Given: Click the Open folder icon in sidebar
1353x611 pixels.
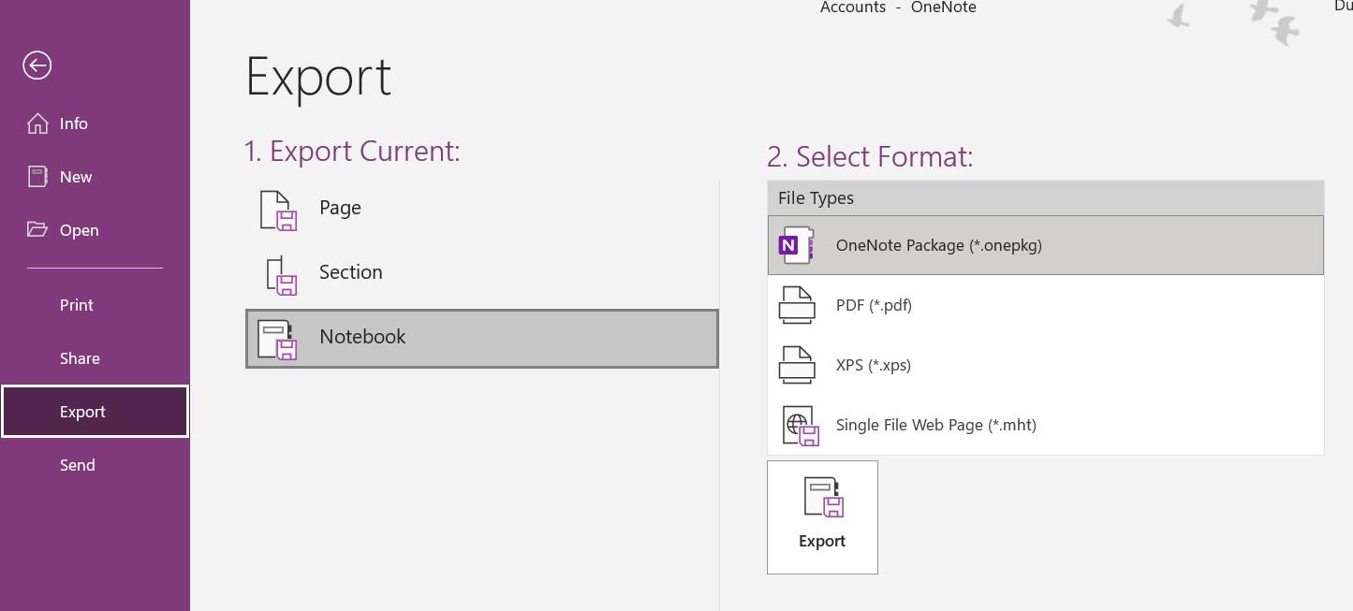Looking at the screenshot, I should click(37, 230).
